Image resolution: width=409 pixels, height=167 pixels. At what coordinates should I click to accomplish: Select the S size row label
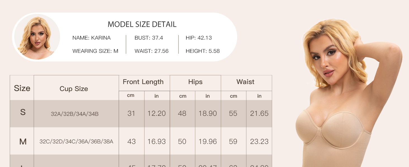(23, 112)
